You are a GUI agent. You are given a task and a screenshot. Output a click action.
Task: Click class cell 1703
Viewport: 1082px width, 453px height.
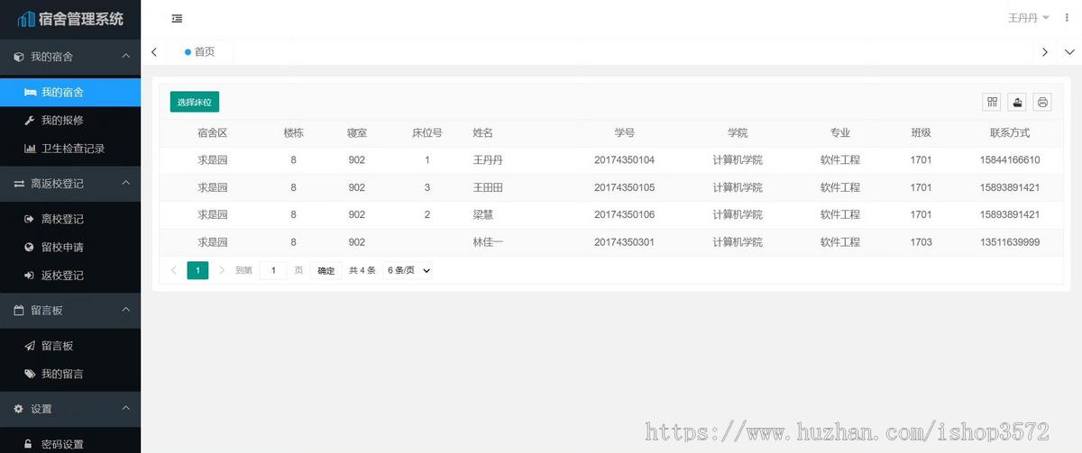tap(921, 242)
